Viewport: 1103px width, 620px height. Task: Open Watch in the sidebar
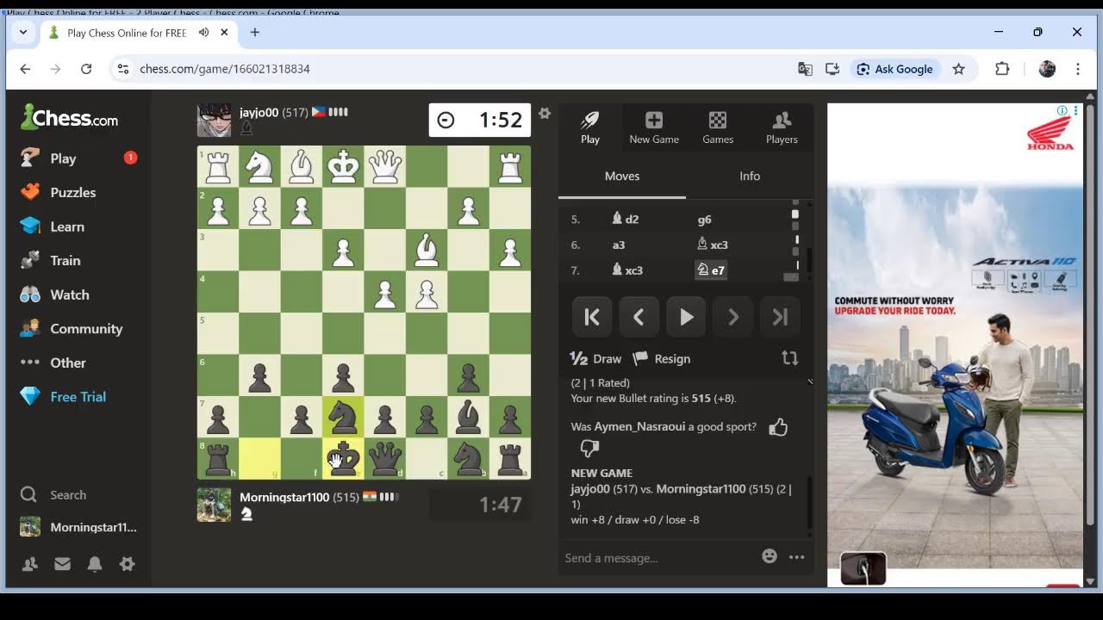pos(69,294)
